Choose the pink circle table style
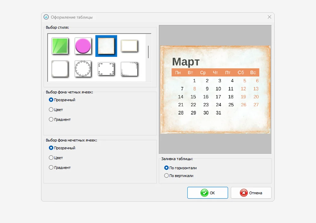The image size is (316, 223). [x=83, y=46]
